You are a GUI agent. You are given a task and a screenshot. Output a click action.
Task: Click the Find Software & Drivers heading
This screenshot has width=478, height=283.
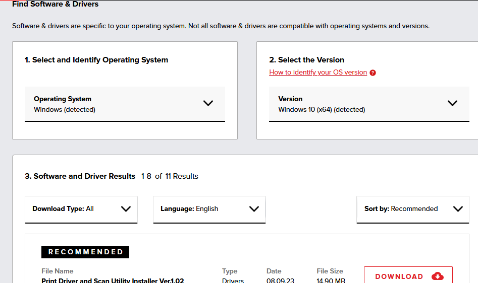pos(55,4)
